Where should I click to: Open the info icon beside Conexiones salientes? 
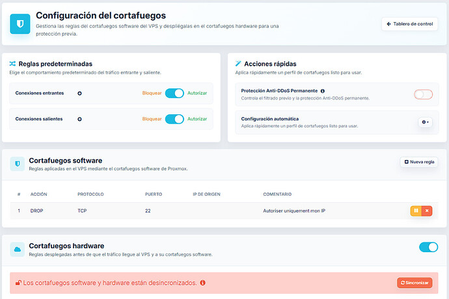(79, 119)
